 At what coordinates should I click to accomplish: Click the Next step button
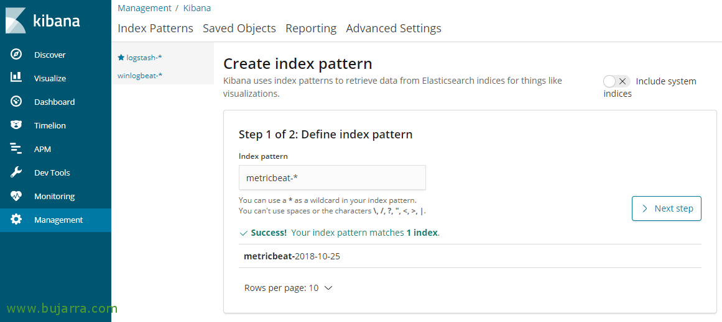(666, 208)
